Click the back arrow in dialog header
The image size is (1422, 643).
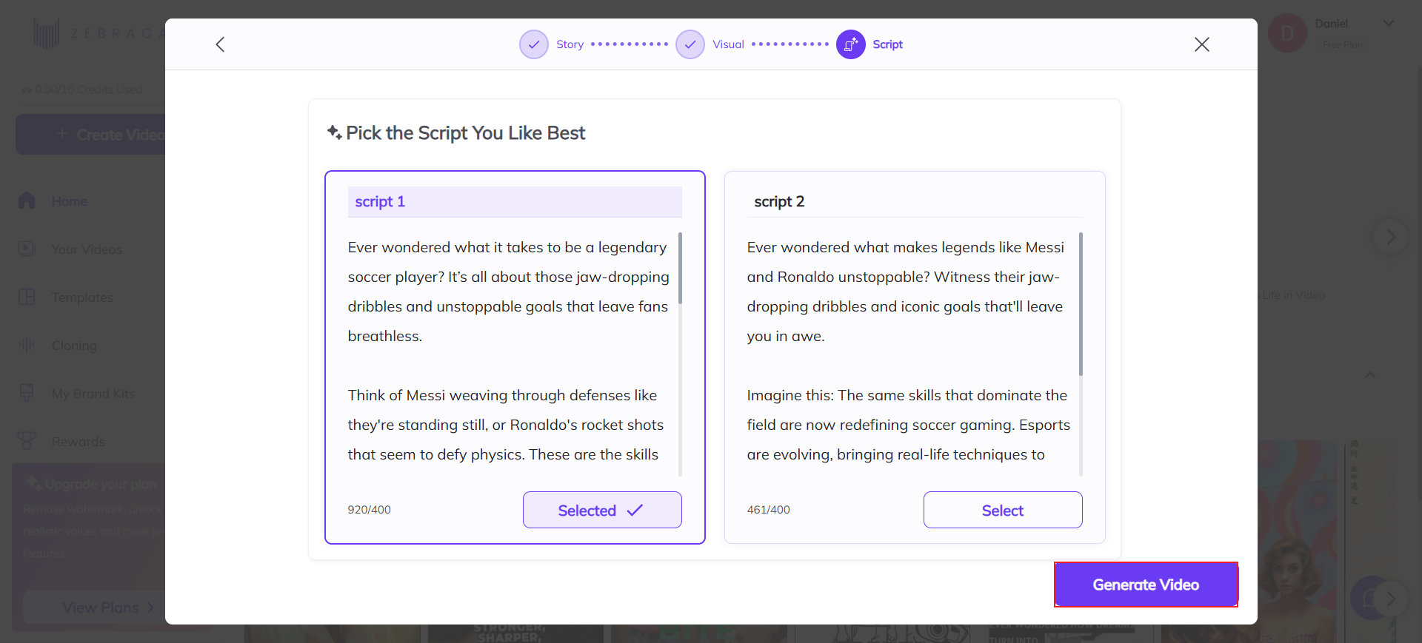click(220, 44)
